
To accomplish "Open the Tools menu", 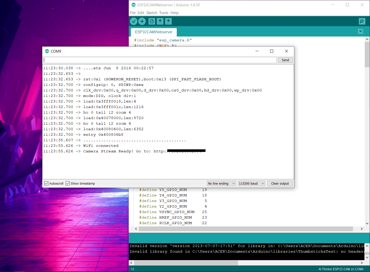I will (x=164, y=13).
